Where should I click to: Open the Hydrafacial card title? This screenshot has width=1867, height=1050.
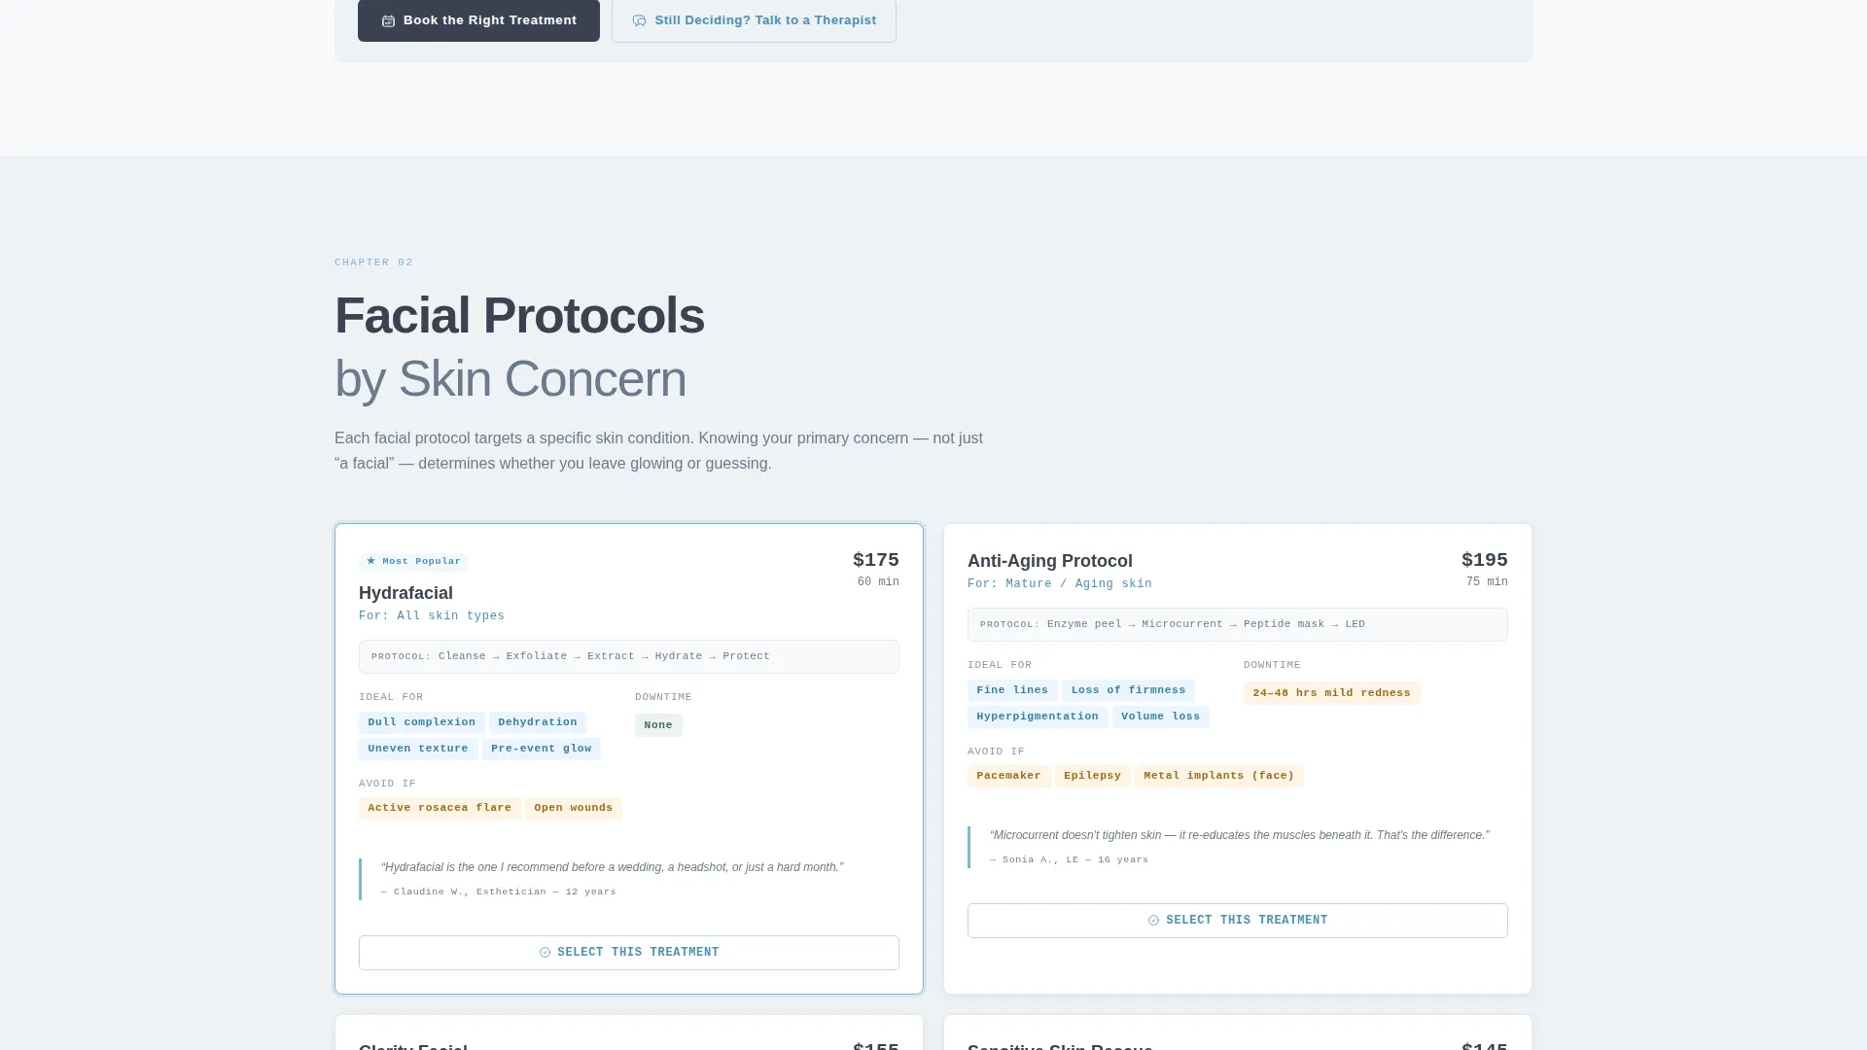click(405, 593)
